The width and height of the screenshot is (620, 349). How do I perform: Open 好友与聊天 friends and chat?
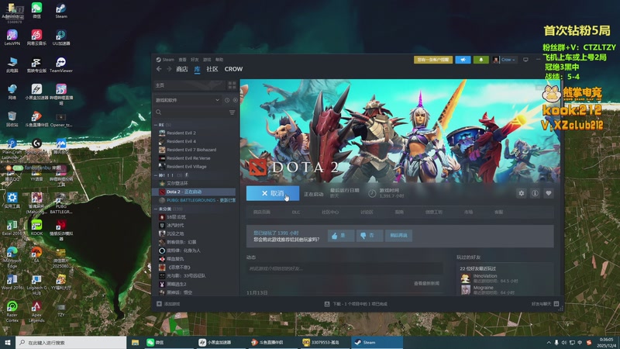[x=545, y=304]
